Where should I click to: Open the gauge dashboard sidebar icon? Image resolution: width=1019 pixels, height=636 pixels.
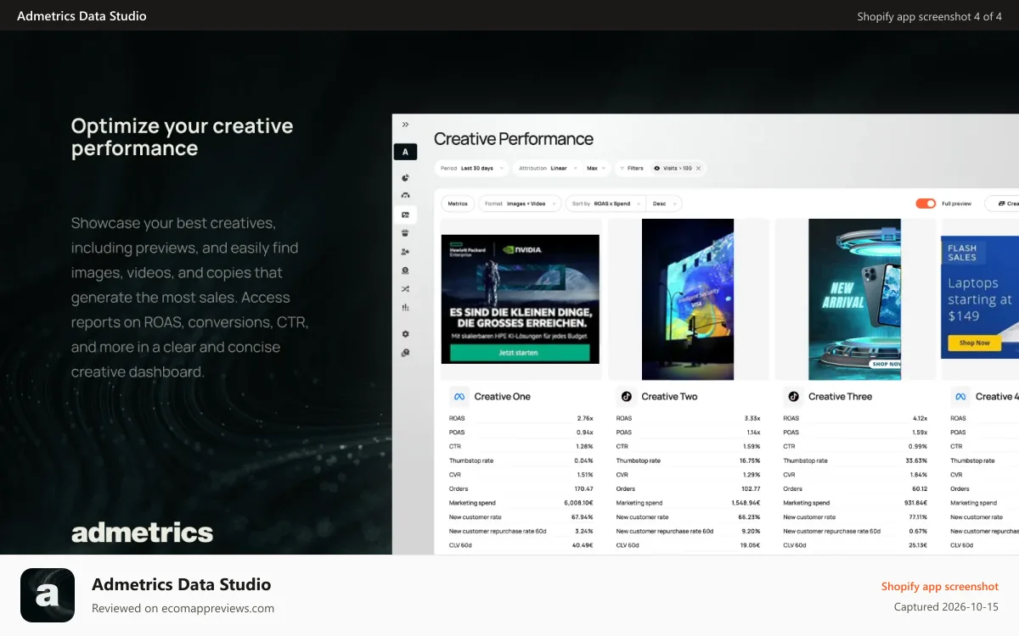tap(405, 196)
